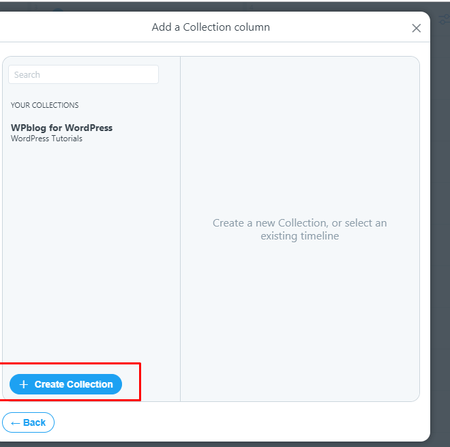Create a new collection with Create Collection button
The image size is (450, 447).
(x=65, y=384)
